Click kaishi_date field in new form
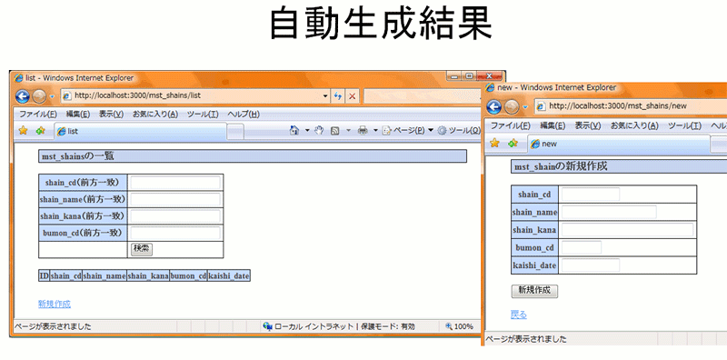 [x=591, y=265]
